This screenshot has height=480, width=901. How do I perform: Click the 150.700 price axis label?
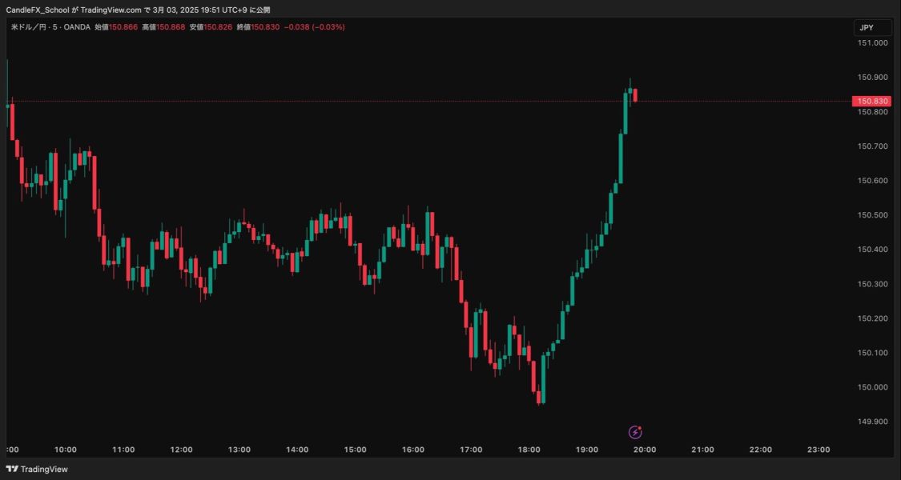pos(872,146)
